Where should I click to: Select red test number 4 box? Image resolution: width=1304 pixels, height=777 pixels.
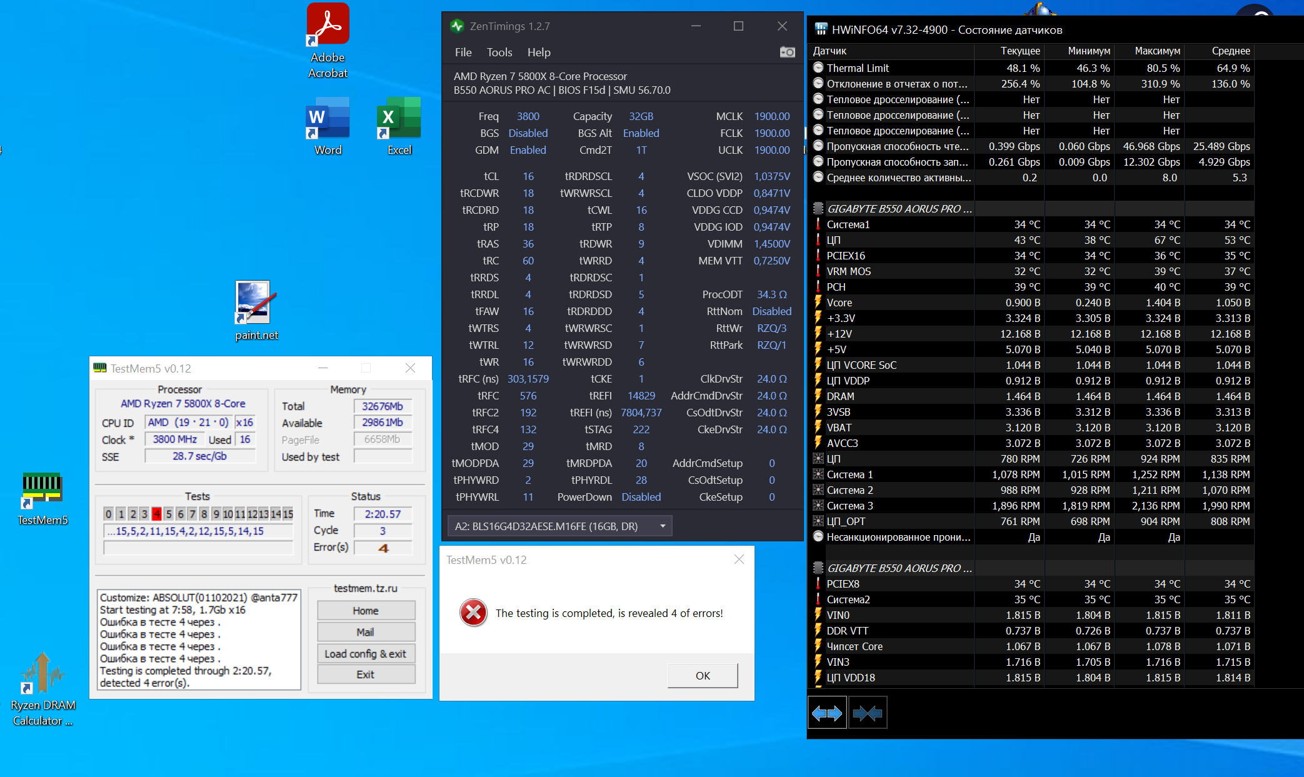pos(156,514)
